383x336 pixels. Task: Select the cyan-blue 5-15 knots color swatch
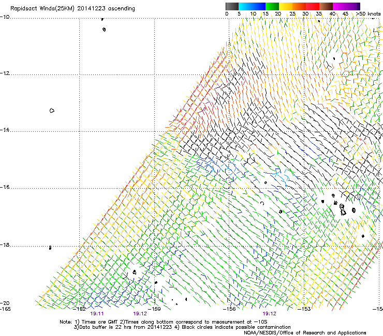point(252,6)
